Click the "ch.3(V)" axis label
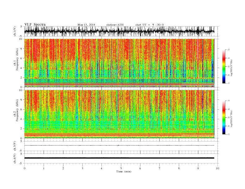245x189 pixels. coord(15,146)
